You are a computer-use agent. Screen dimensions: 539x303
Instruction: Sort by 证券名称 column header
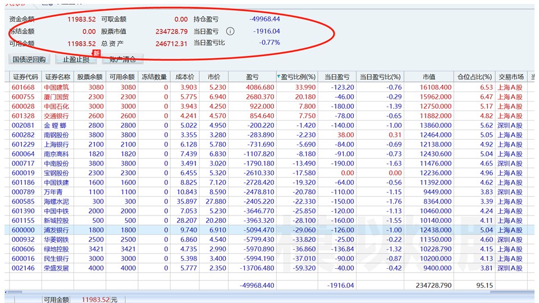coord(57,77)
